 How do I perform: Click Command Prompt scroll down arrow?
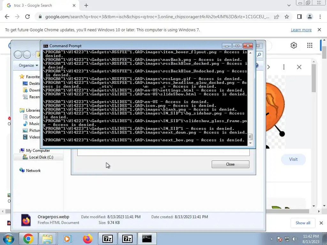[250, 143]
